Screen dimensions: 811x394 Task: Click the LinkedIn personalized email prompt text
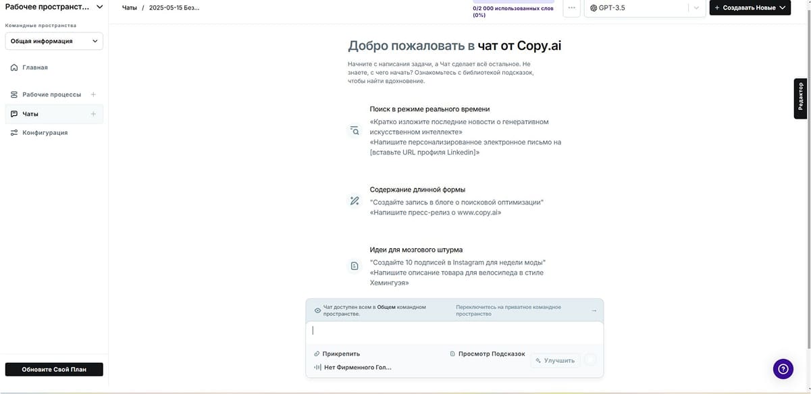pyautogui.click(x=465, y=147)
